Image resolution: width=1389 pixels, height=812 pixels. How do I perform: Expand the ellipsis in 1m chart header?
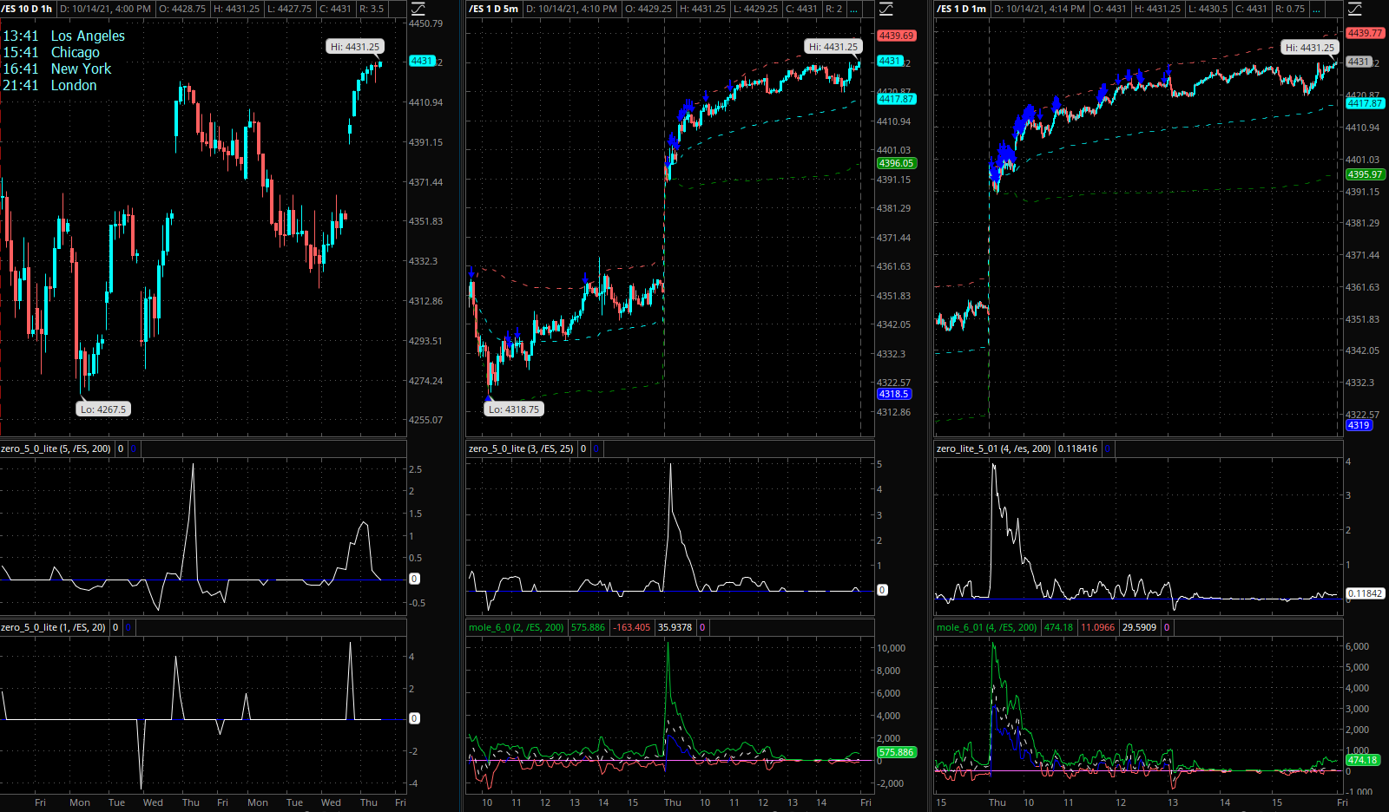coord(1317,9)
